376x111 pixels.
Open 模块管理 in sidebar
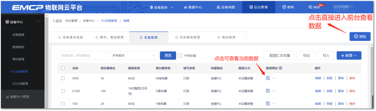(18, 59)
